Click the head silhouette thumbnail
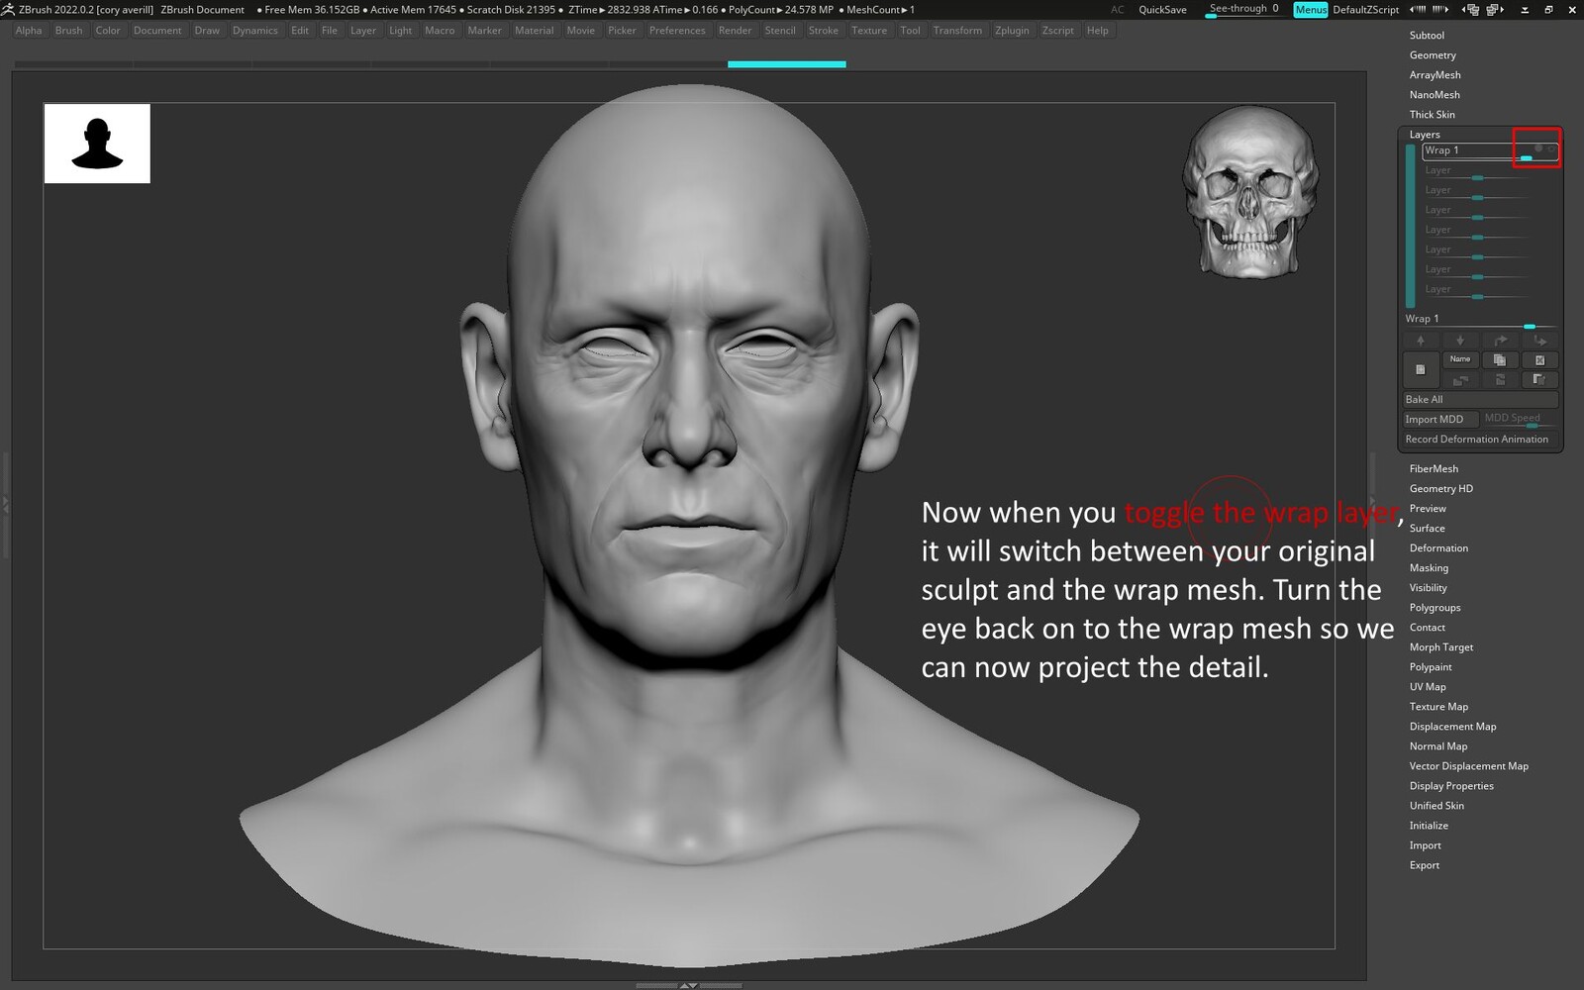The image size is (1584, 990). tap(97, 144)
